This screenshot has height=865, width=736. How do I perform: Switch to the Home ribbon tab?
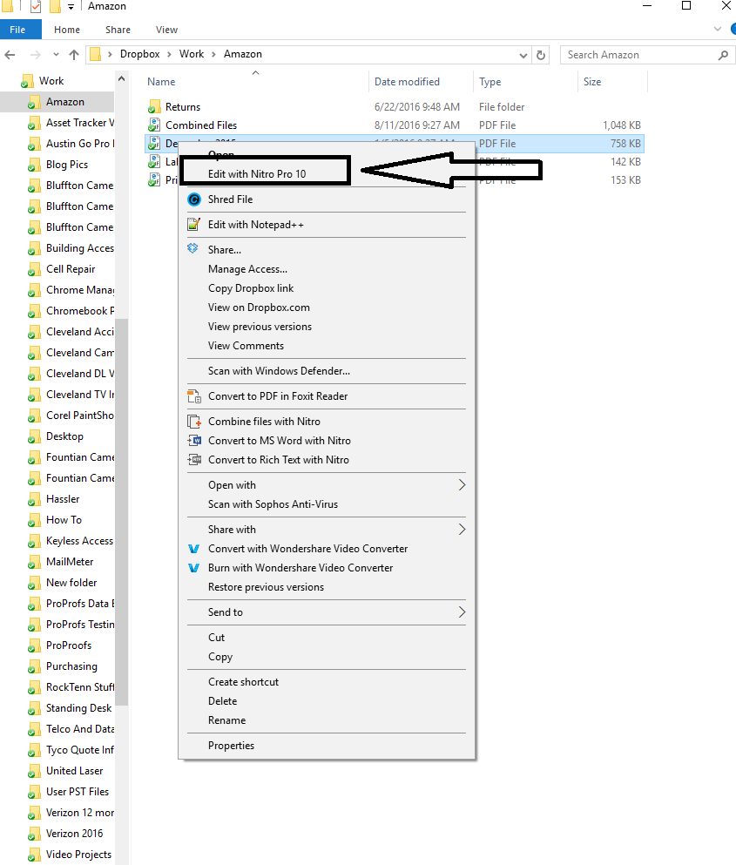point(67,30)
